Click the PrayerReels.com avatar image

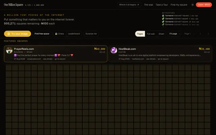tap(9, 50)
